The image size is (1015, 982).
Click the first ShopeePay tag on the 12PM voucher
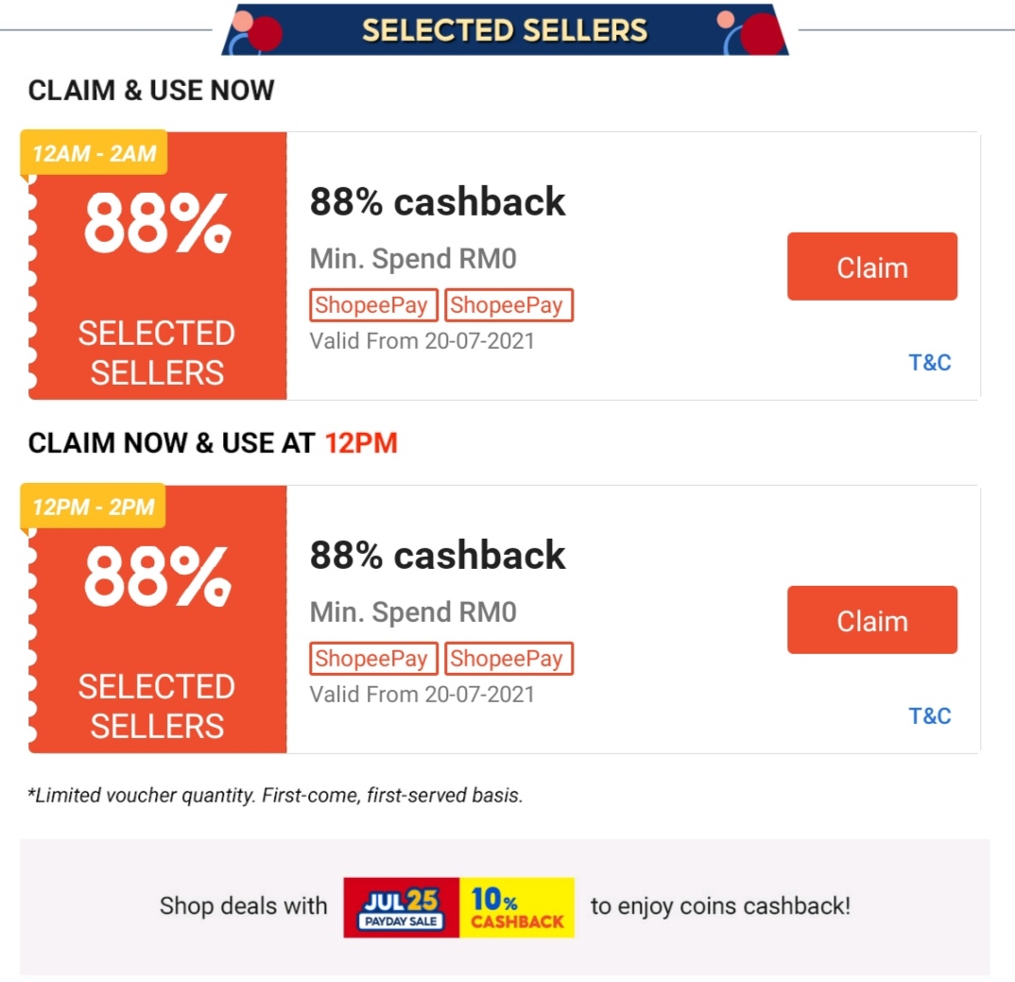[373, 659]
